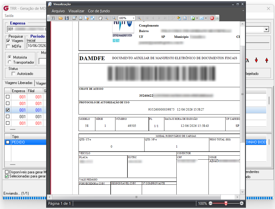Open print setup (printer with question mark)
The width and height of the screenshot is (275, 209).
75,18
